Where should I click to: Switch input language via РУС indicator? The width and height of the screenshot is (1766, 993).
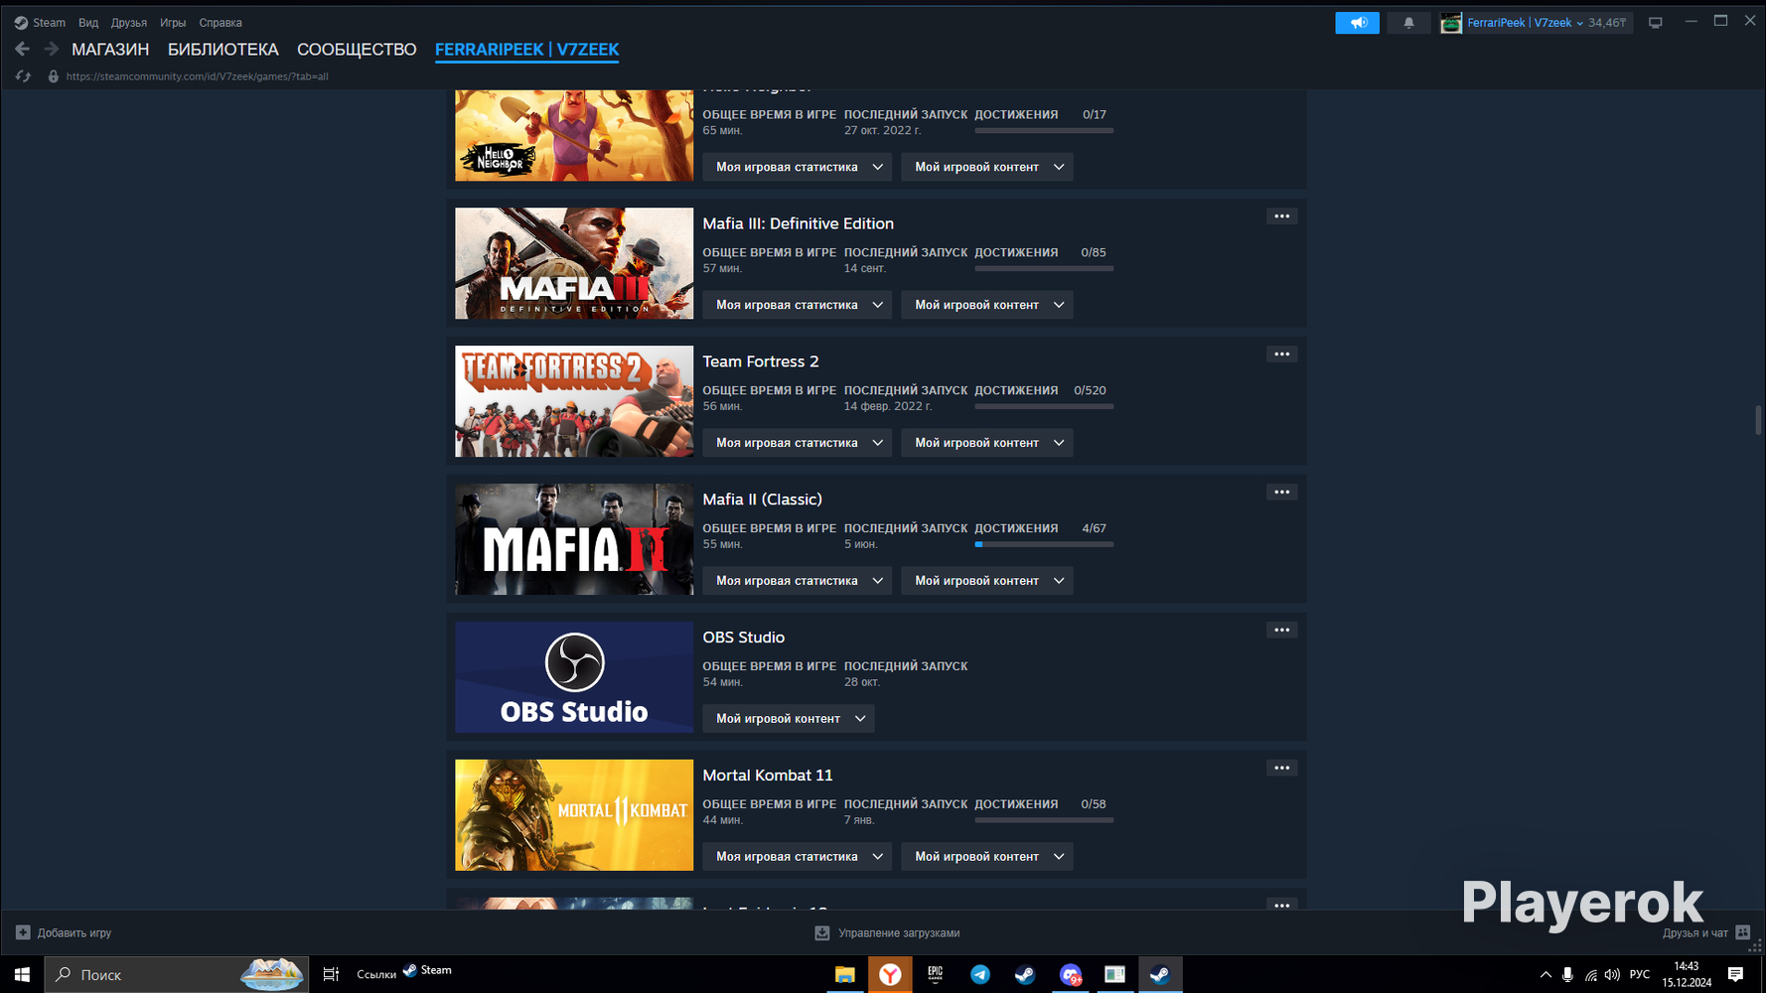pos(1640,975)
